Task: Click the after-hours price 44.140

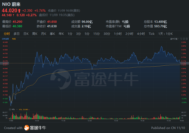Action: 7,15
